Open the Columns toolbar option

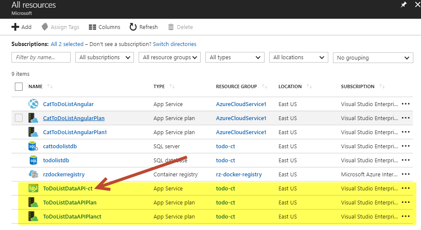pos(105,27)
